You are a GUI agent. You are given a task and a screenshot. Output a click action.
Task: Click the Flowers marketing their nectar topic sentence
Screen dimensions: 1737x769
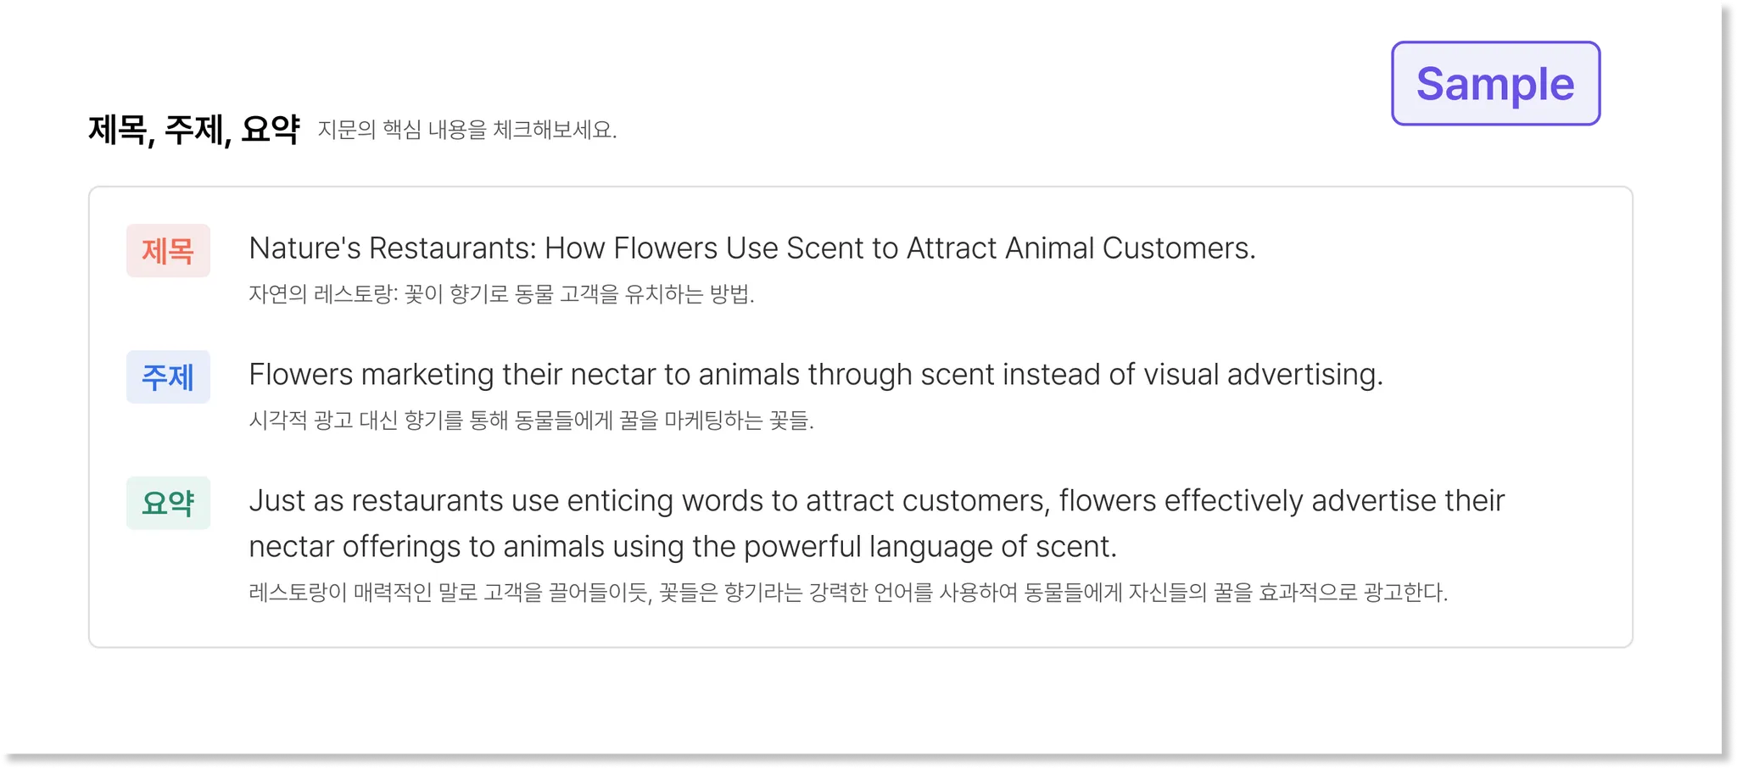[816, 375]
